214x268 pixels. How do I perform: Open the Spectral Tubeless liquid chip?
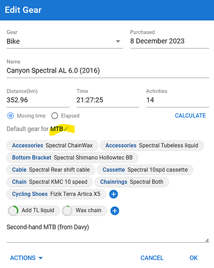152,146
